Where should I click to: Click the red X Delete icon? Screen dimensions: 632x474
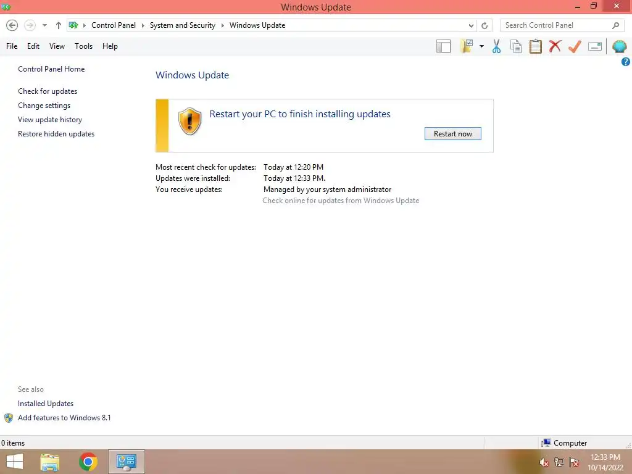[x=555, y=46]
